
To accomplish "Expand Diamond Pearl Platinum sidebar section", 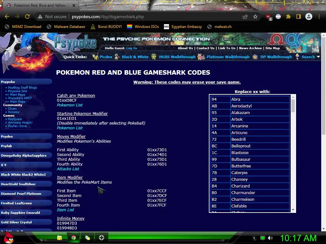I will (26, 194).
